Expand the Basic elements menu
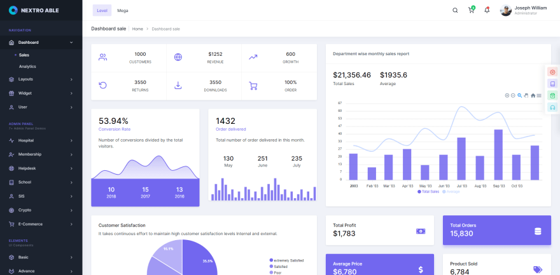The height and width of the screenshot is (275, 560). pos(41,257)
